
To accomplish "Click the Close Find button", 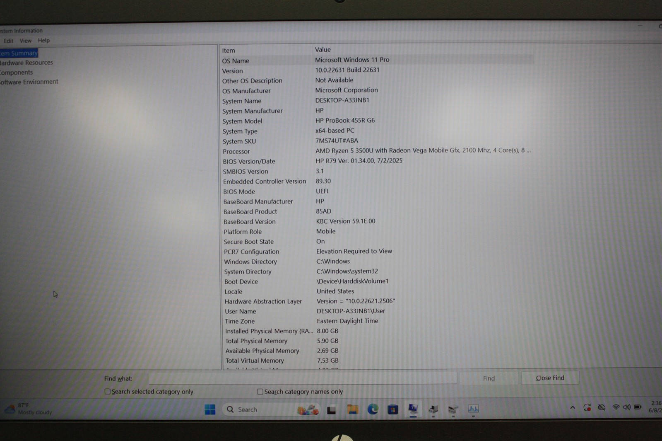I will pos(550,378).
